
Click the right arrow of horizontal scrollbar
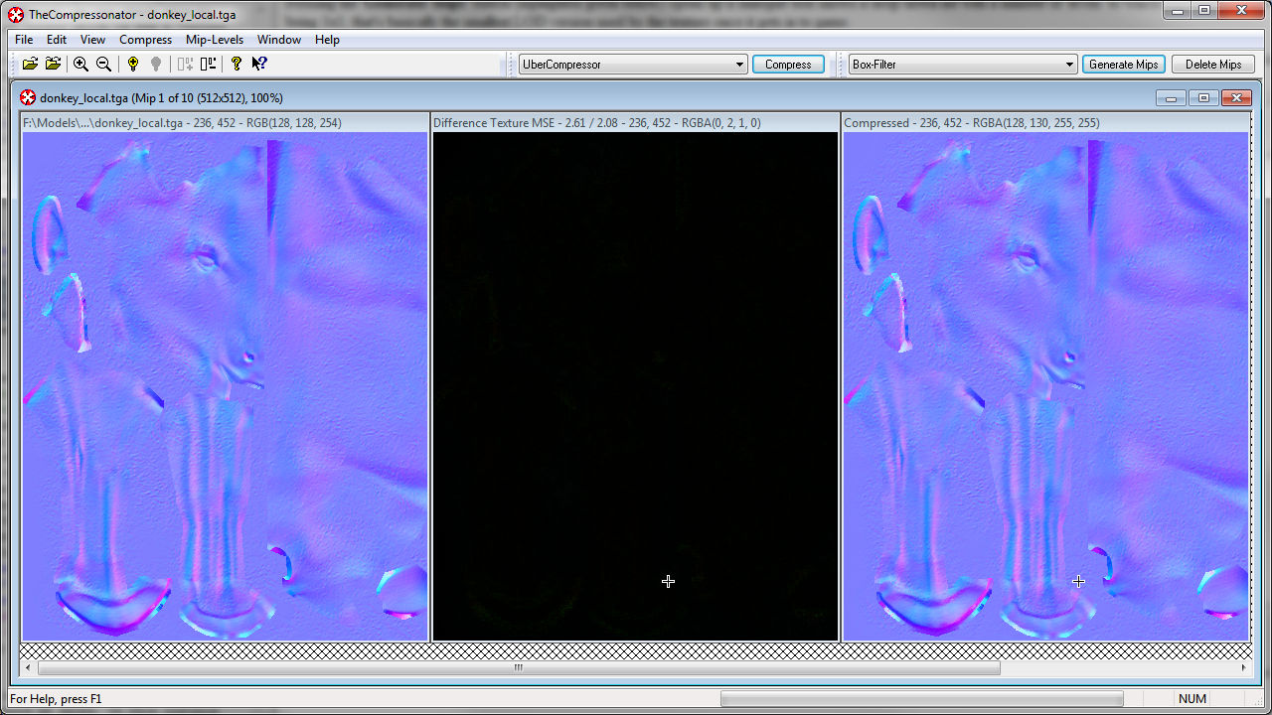(1243, 668)
